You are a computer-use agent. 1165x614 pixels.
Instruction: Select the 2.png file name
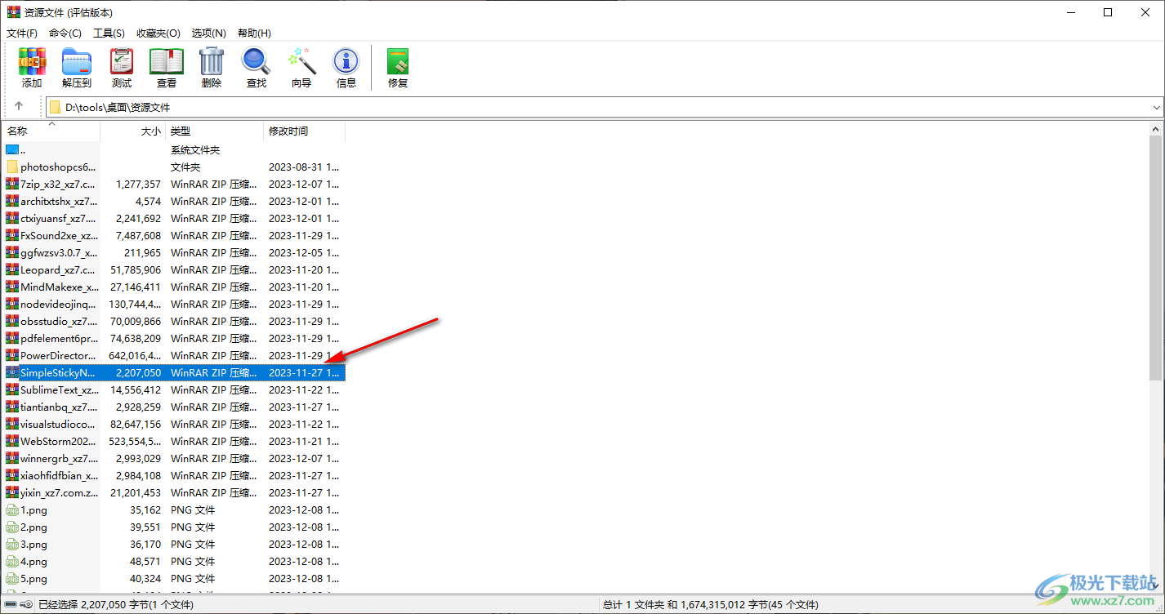(34, 527)
